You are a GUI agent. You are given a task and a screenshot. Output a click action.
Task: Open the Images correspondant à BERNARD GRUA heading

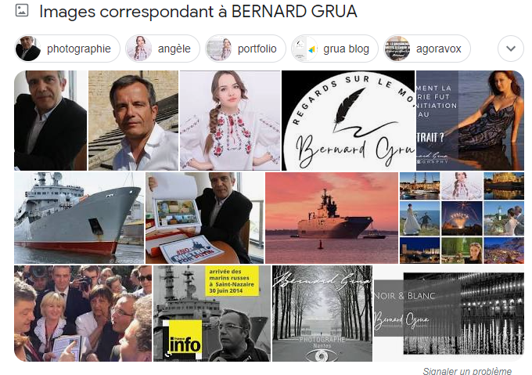(198, 11)
